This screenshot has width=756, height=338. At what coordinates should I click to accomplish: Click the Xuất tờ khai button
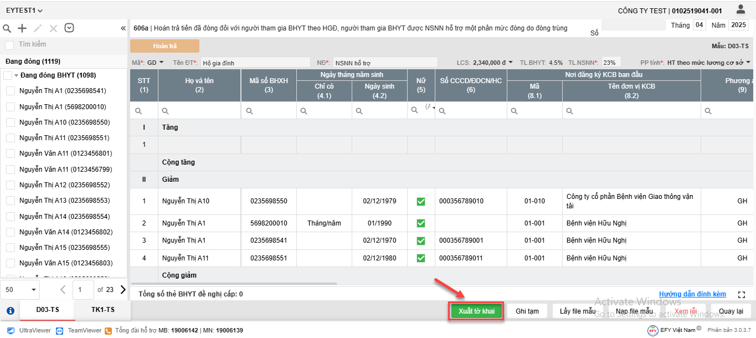[476, 311]
